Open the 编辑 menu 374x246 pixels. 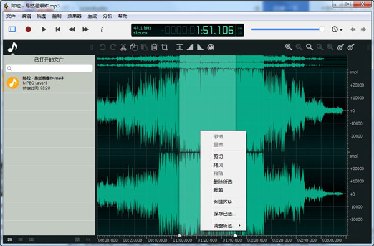(26, 16)
